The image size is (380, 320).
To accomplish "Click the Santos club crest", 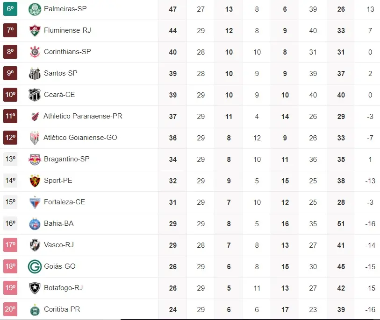I will point(35,73).
